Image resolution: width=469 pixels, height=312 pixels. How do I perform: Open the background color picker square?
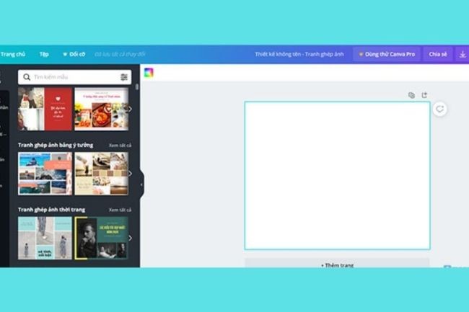click(149, 72)
